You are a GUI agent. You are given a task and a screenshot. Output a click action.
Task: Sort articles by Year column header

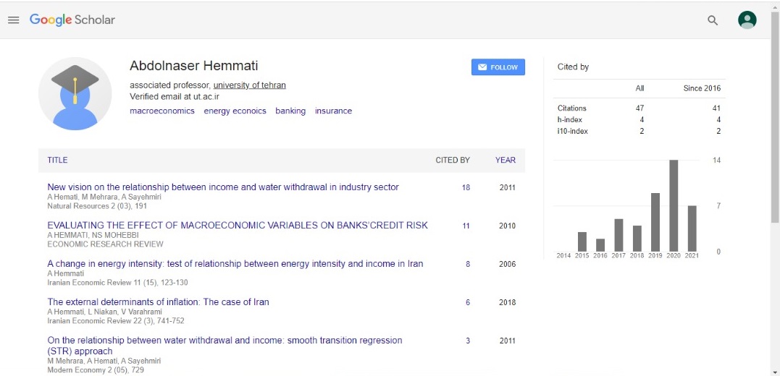pos(506,161)
